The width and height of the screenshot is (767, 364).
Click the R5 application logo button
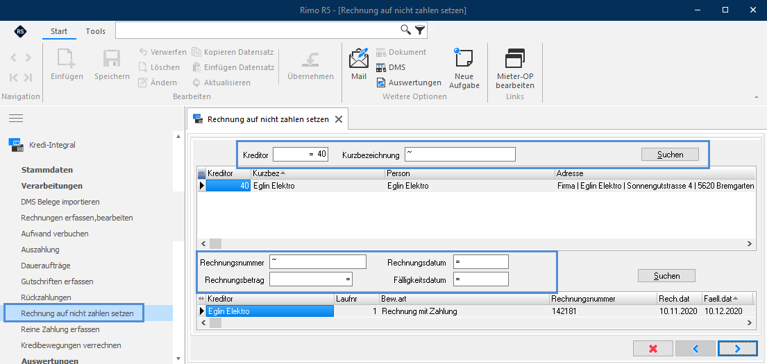click(20, 31)
